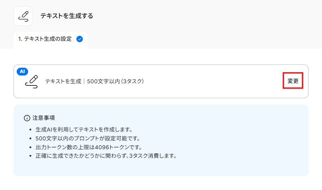The width and height of the screenshot is (322, 190).
Task: Click note about 500文字以内のプロンプト
Action: (x=88, y=138)
